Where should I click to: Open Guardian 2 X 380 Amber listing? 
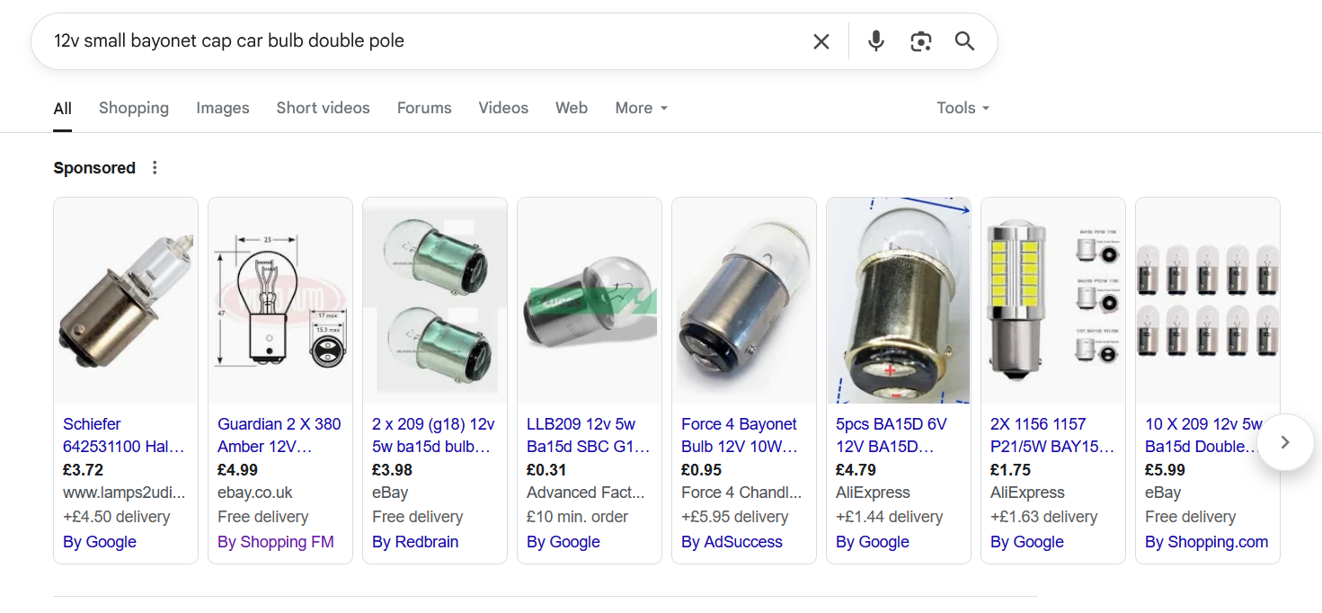point(279,435)
